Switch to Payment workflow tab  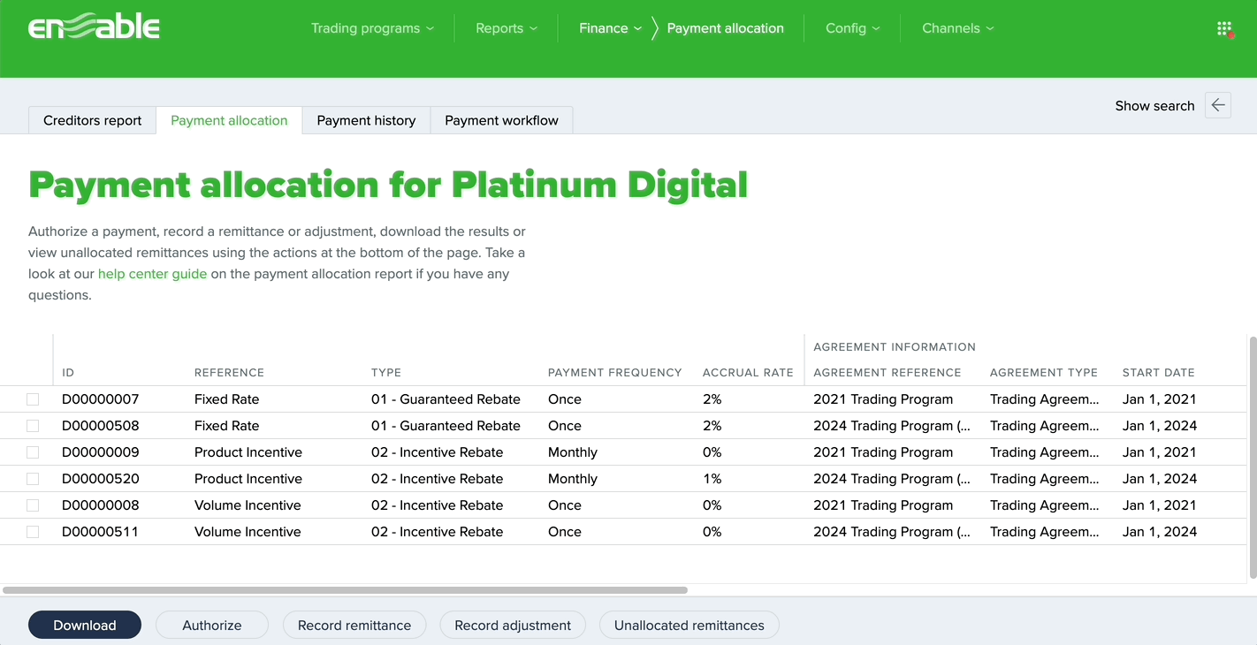(x=501, y=120)
